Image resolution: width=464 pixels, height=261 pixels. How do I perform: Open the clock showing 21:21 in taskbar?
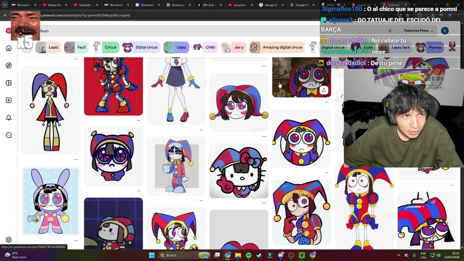[x=452, y=255]
